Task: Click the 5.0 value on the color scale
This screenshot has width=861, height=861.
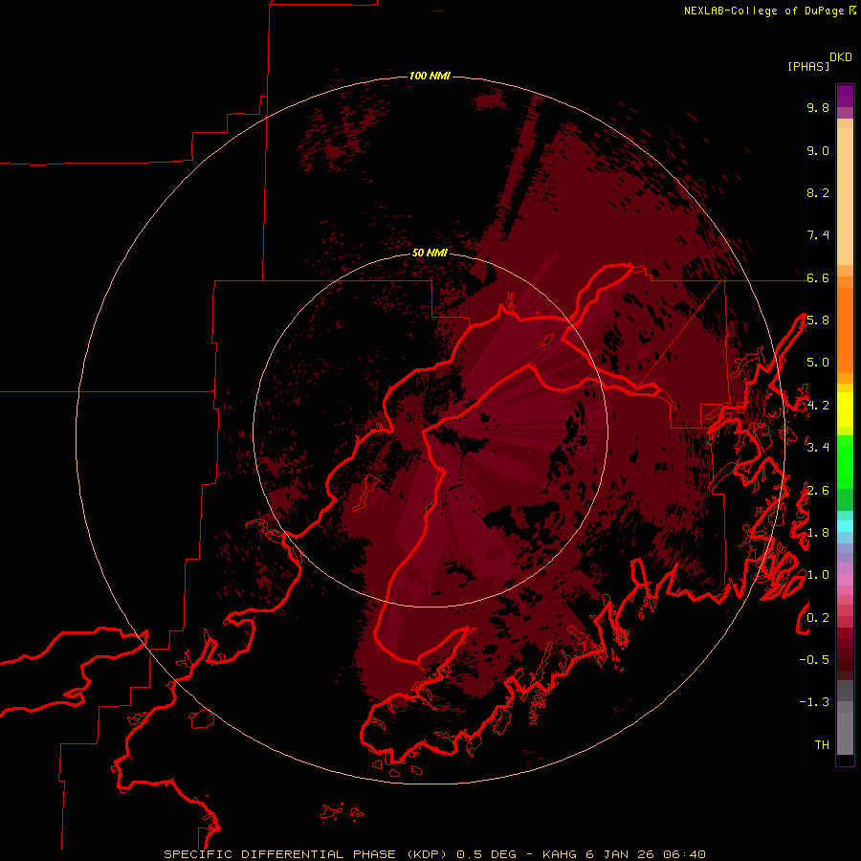Action: pos(818,363)
